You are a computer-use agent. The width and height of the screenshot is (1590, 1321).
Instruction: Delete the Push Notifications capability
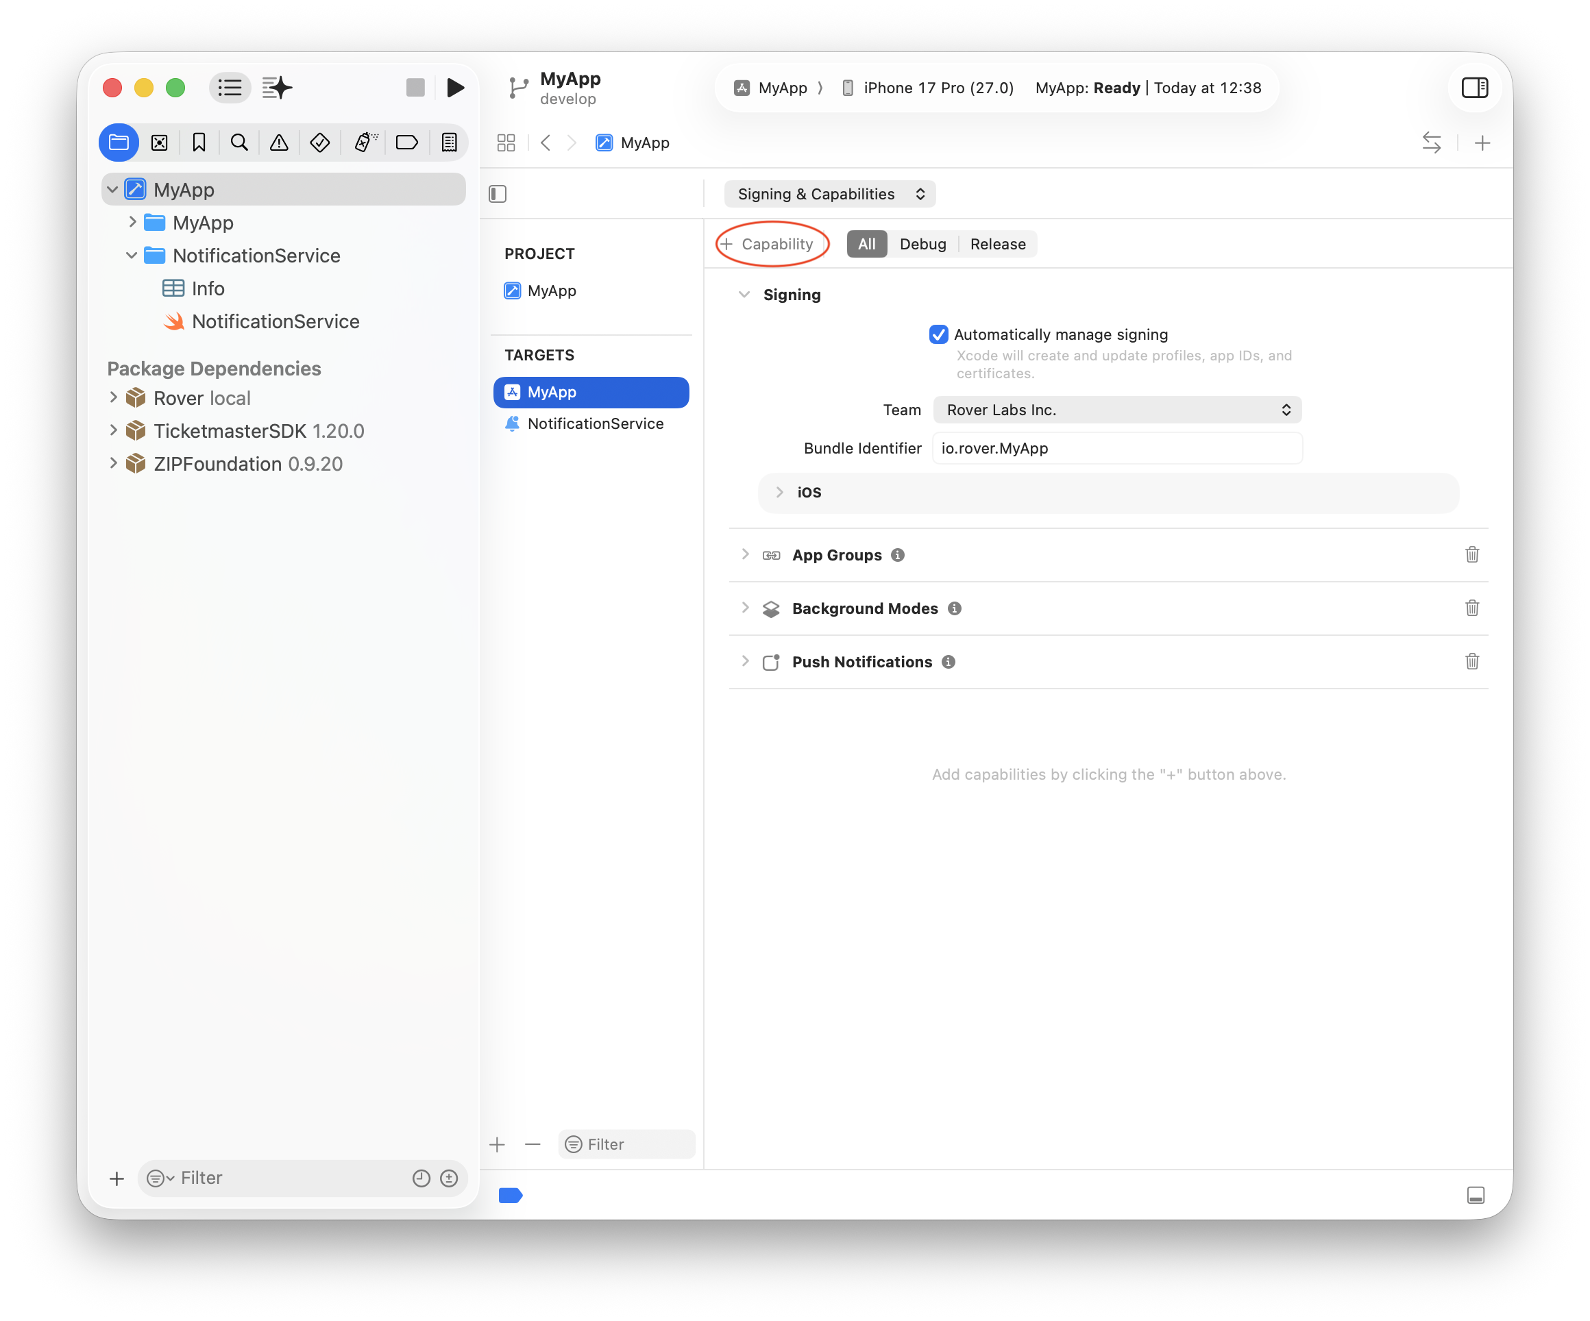click(1472, 662)
